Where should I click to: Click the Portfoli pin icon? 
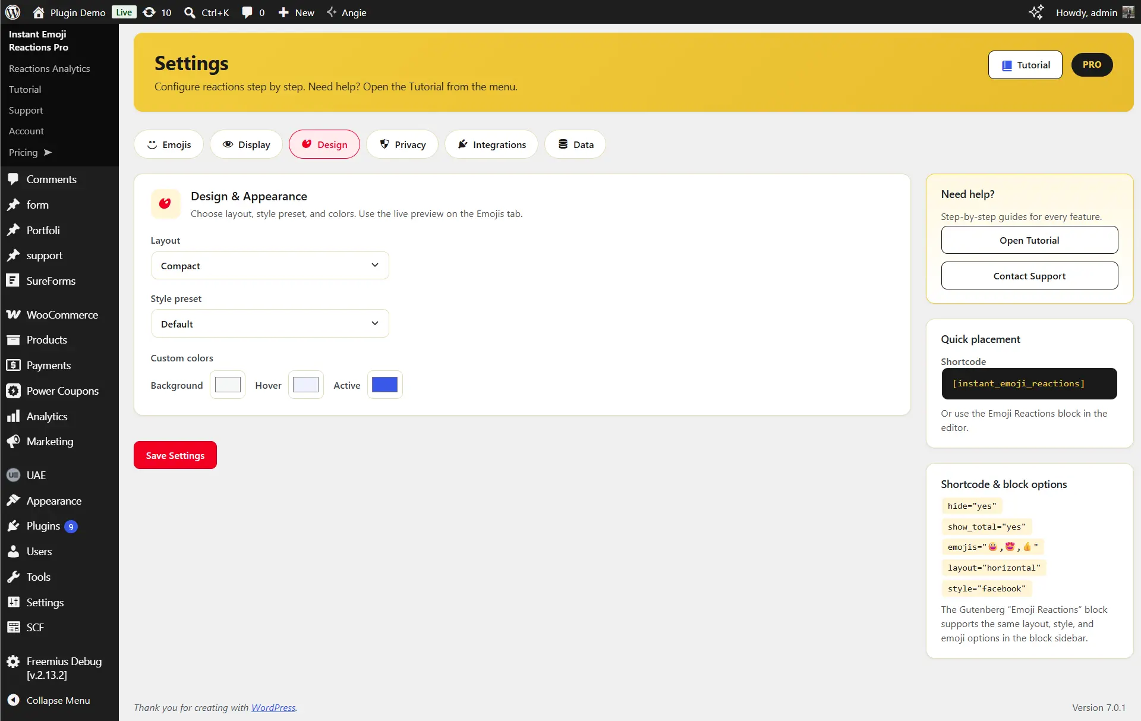tap(13, 230)
